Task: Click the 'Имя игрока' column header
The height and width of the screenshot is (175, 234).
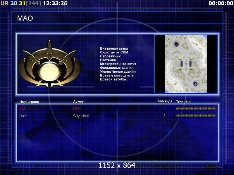Action: click(29, 102)
